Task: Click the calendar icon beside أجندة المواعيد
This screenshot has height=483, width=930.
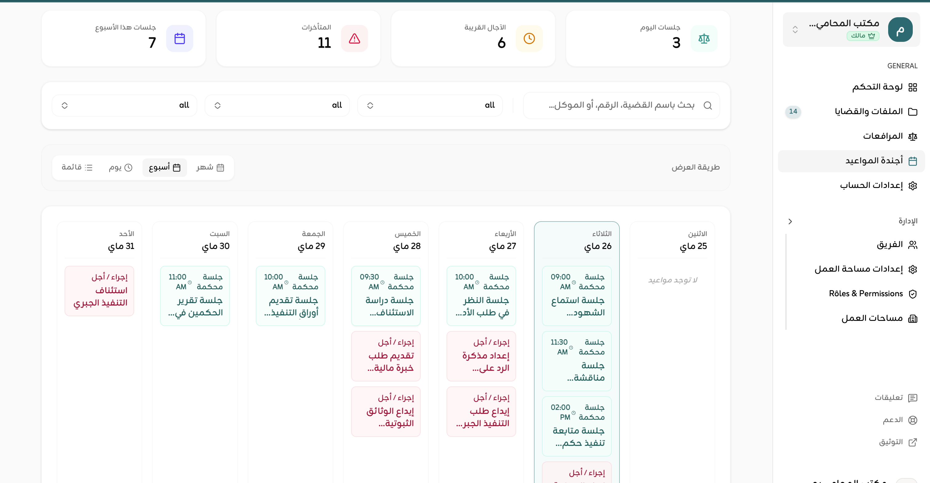Action: 913,161
